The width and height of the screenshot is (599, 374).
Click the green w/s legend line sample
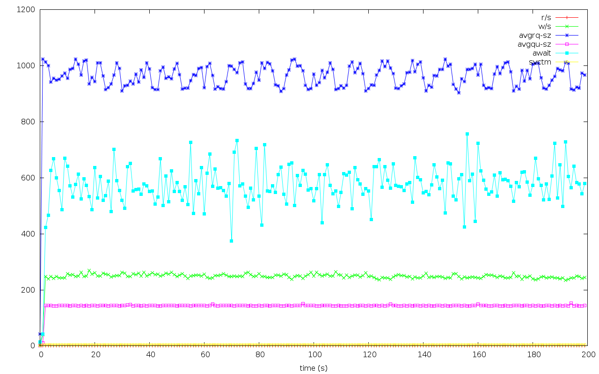[567, 26]
